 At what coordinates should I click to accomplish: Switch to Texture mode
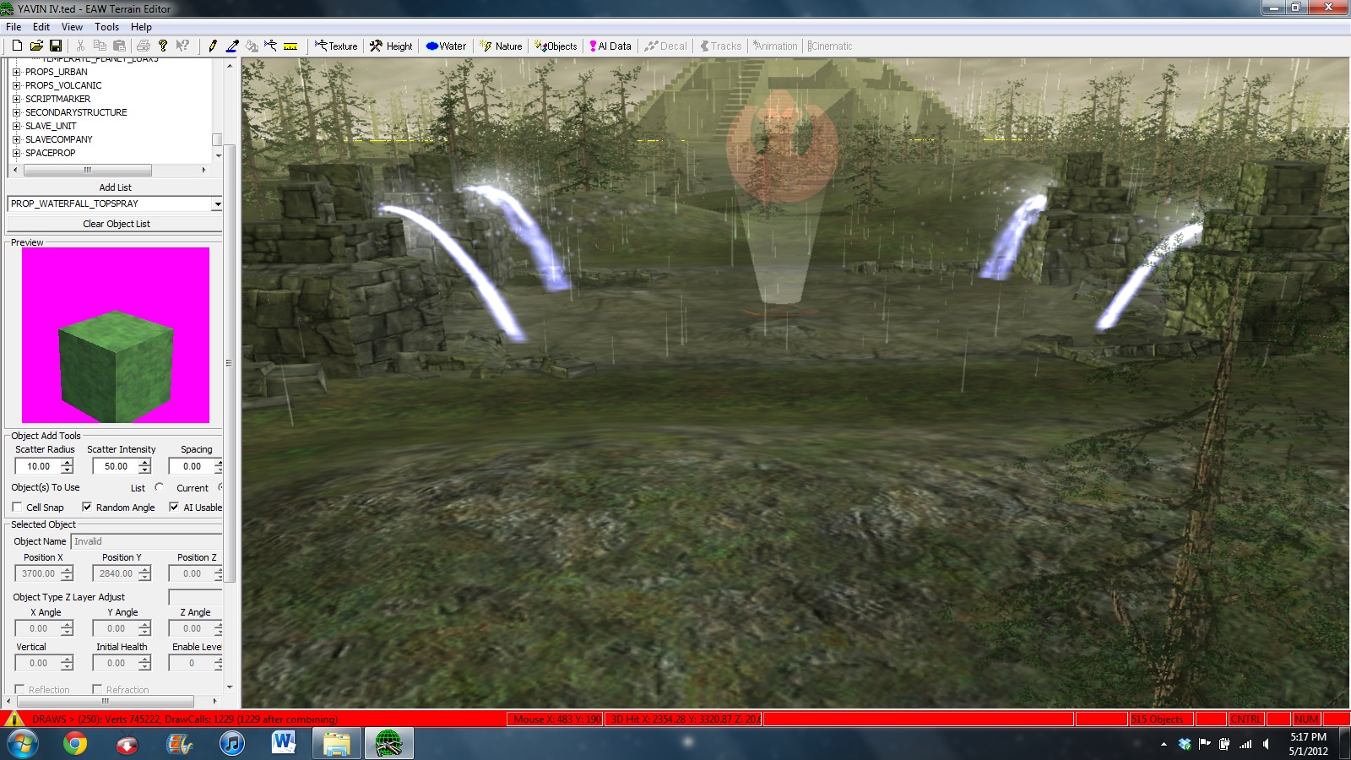[x=336, y=46]
